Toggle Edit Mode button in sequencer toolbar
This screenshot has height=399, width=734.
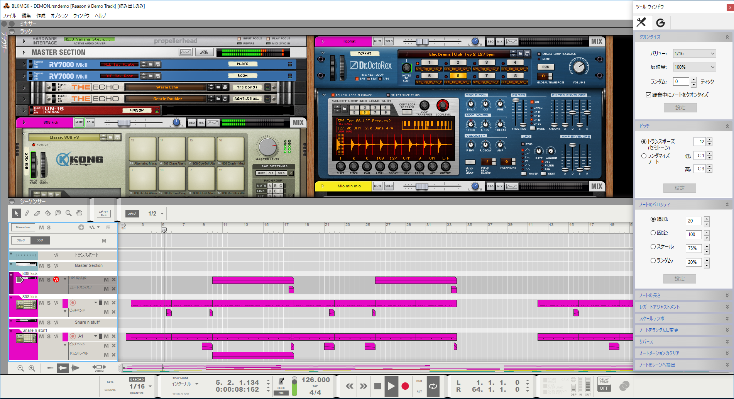(104, 213)
